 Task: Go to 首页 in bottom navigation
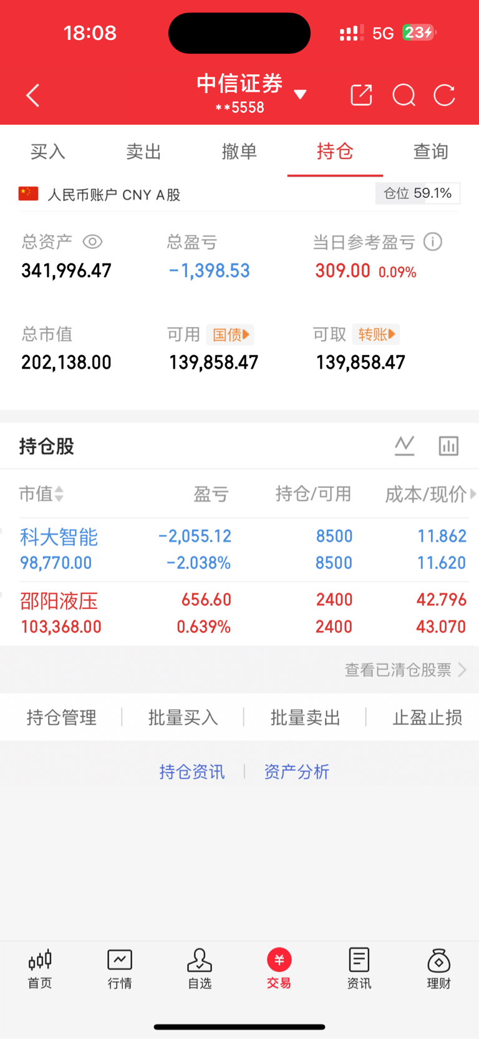[40, 969]
